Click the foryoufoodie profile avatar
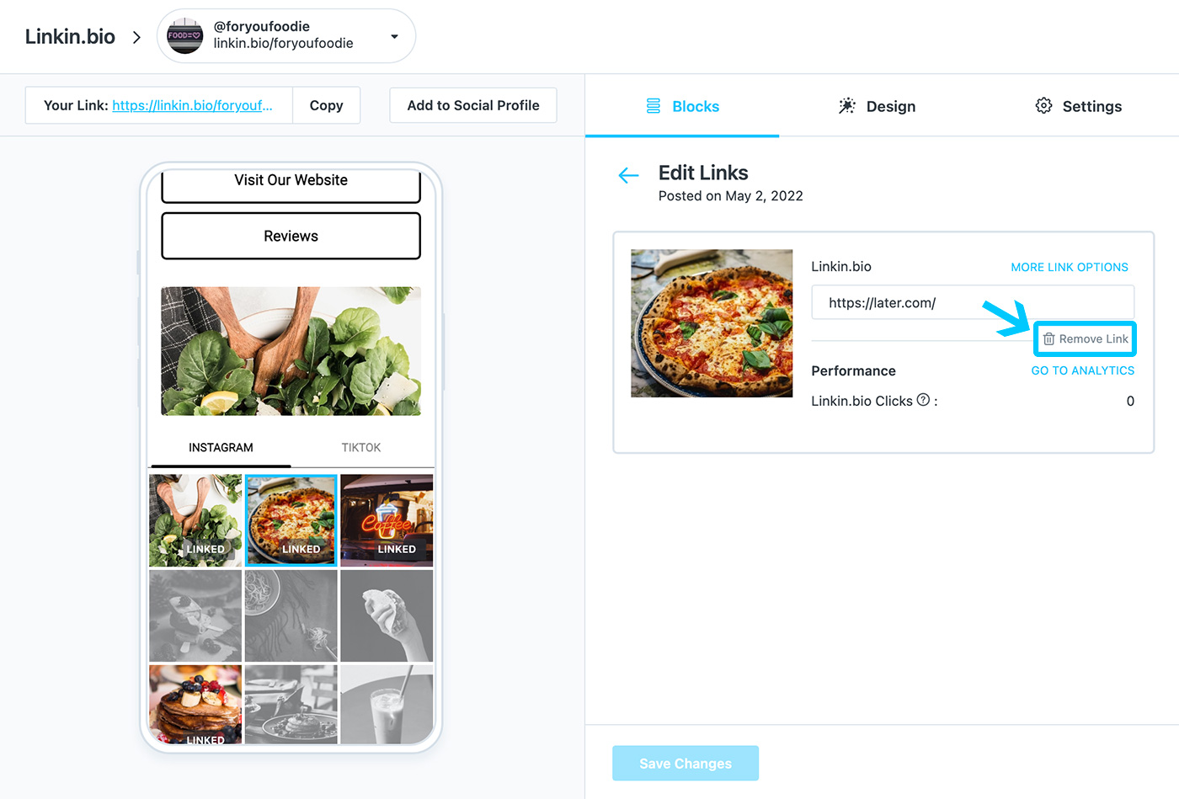The image size is (1179, 799). (x=185, y=35)
